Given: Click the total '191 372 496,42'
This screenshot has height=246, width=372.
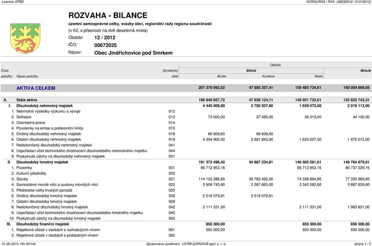Looking at the screenshot, I should click(212, 162).
